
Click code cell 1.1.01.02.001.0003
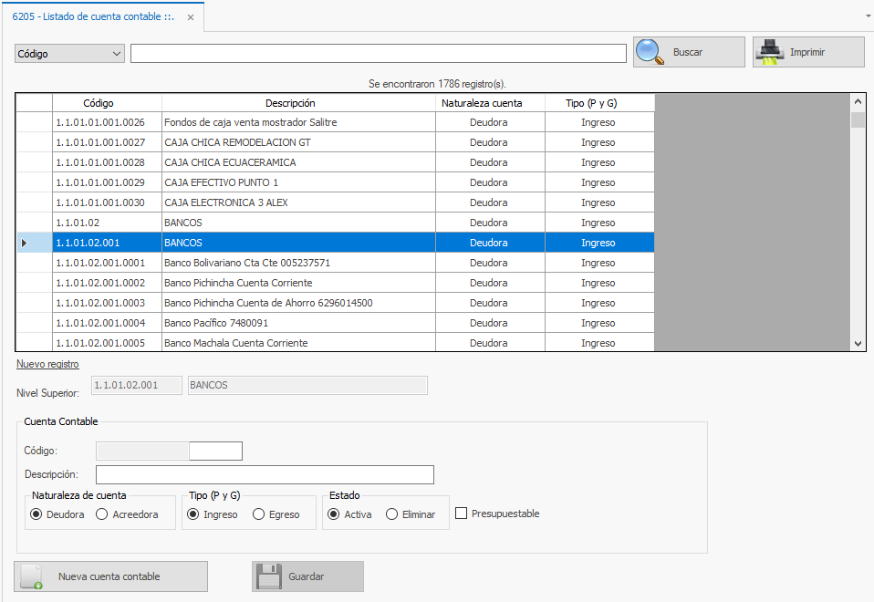pos(107,303)
